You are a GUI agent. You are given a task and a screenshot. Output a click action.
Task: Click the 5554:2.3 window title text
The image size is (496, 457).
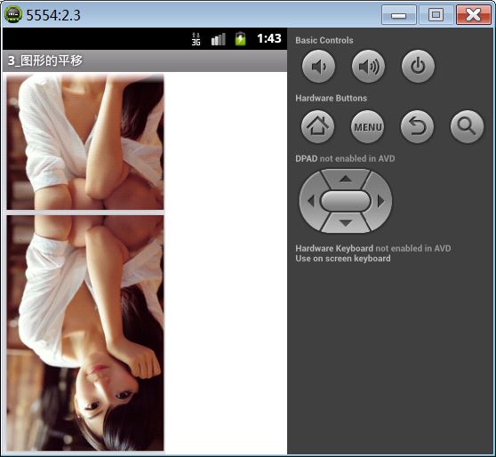[x=53, y=15]
